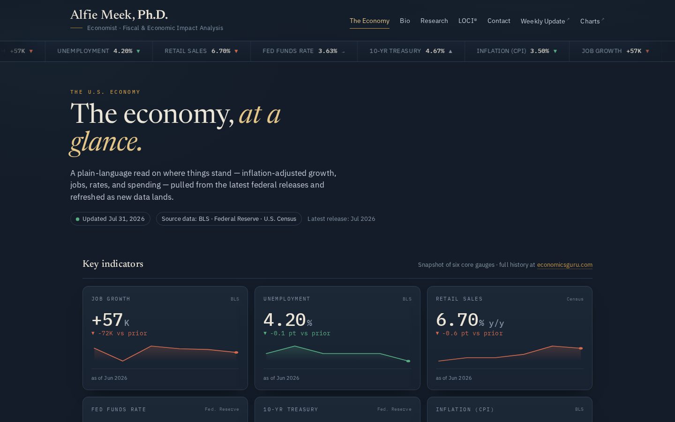Go to the Bio page

coord(405,21)
